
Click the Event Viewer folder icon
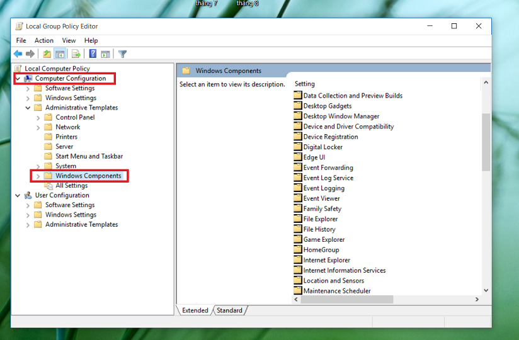298,198
